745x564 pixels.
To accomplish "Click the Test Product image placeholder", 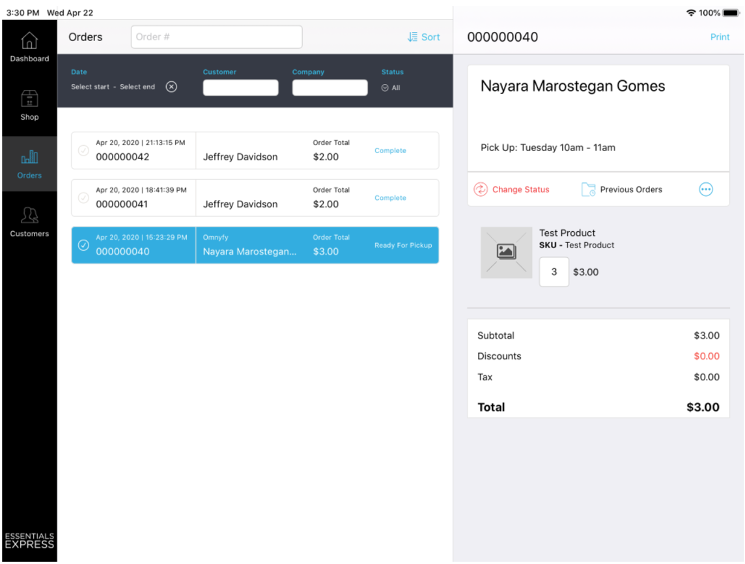I will tap(507, 252).
